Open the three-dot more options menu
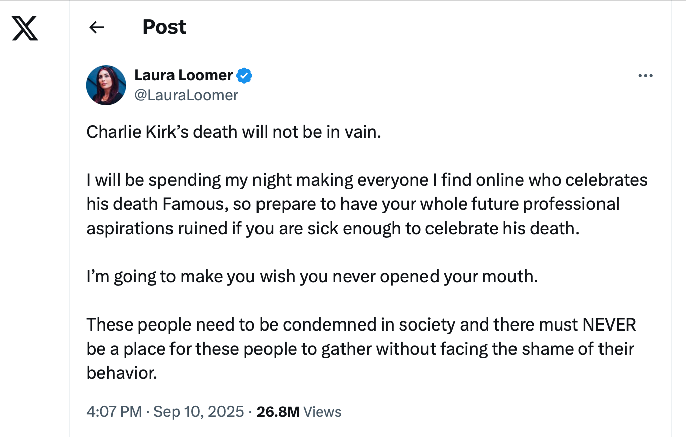The width and height of the screenshot is (686, 437). point(645,76)
